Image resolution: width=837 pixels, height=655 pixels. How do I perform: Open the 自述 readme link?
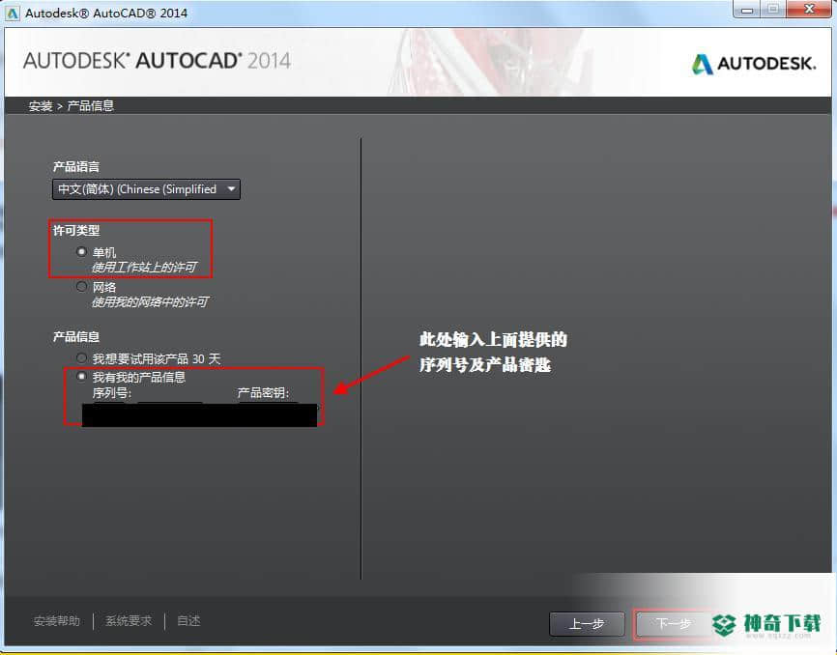coord(188,621)
